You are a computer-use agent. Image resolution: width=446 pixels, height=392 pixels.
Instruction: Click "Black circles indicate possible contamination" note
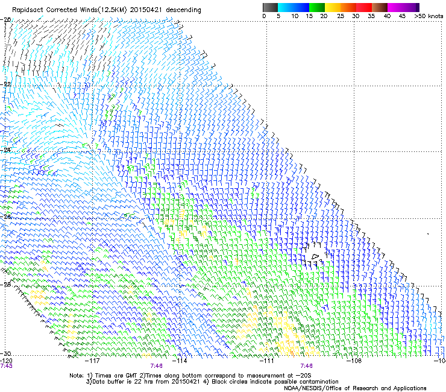[275, 382]
